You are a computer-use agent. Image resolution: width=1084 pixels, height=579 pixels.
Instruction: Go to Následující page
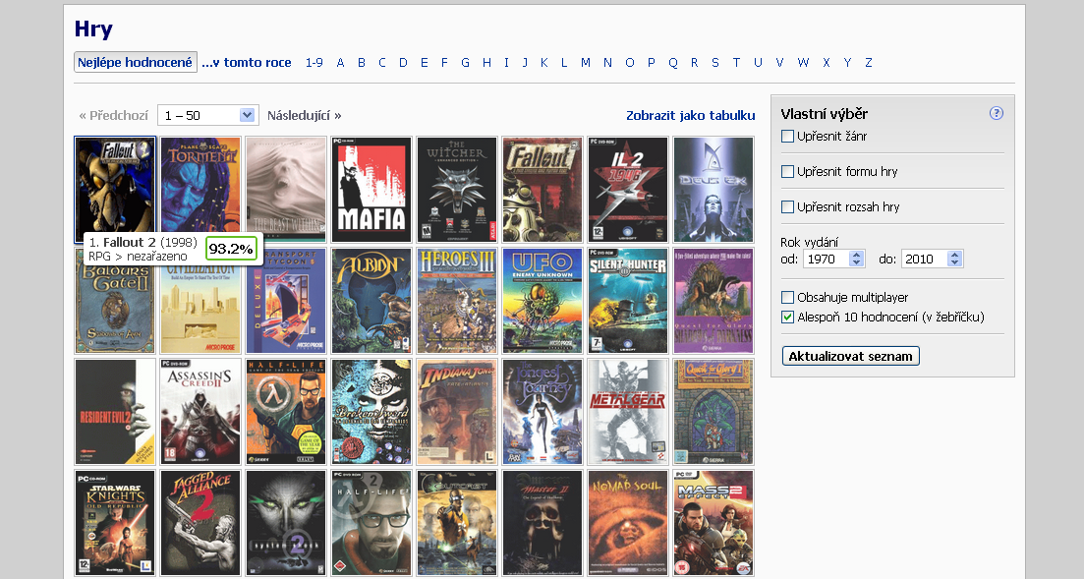(x=305, y=116)
